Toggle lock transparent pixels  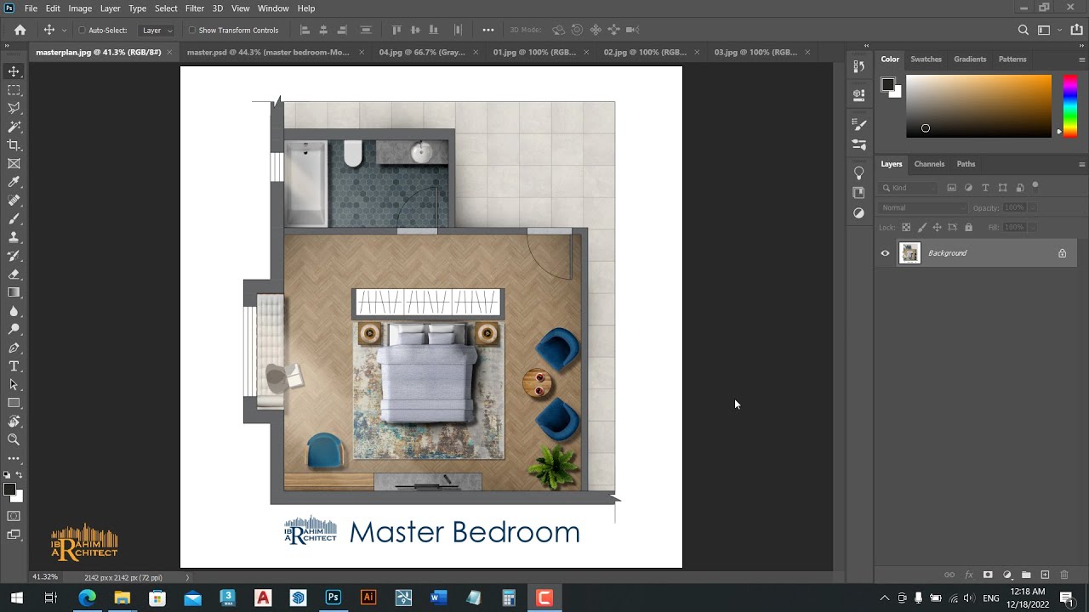click(x=906, y=228)
